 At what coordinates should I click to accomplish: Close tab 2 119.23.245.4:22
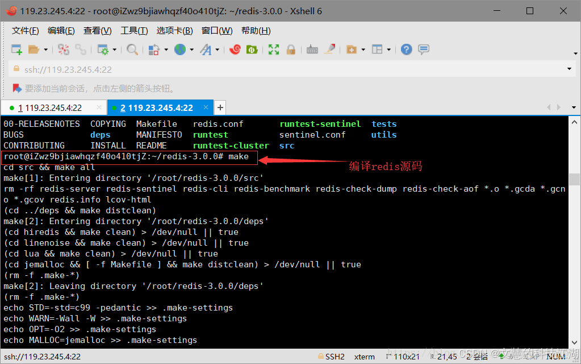(206, 107)
